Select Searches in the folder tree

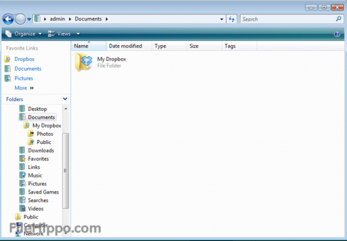[x=38, y=201]
